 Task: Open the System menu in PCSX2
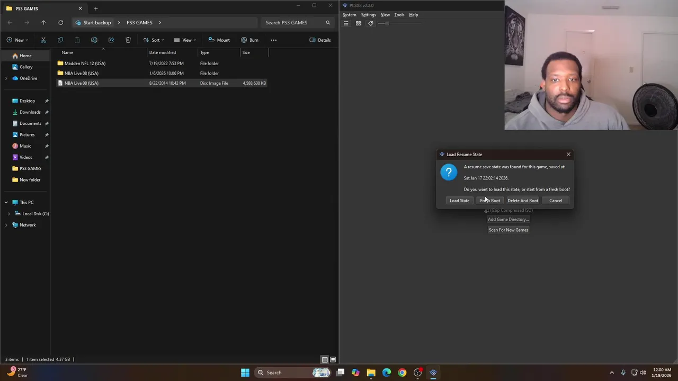[x=349, y=15]
